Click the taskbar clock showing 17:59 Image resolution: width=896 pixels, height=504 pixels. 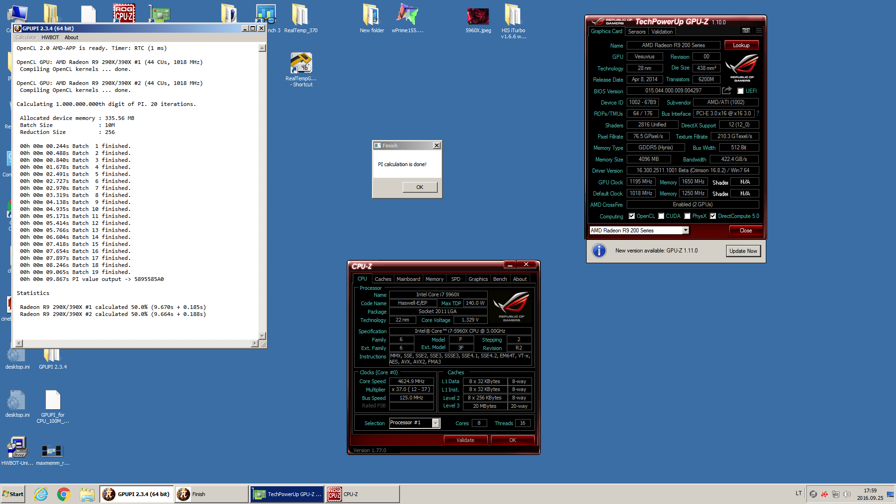(x=870, y=494)
